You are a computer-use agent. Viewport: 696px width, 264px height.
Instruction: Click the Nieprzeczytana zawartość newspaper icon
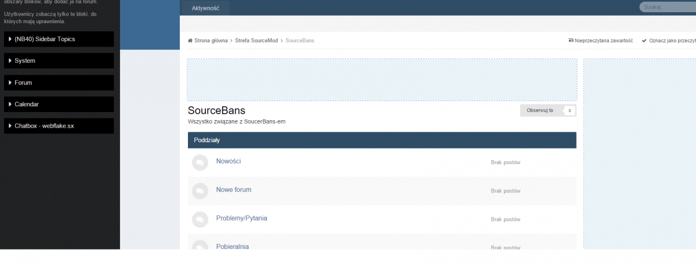click(x=571, y=41)
